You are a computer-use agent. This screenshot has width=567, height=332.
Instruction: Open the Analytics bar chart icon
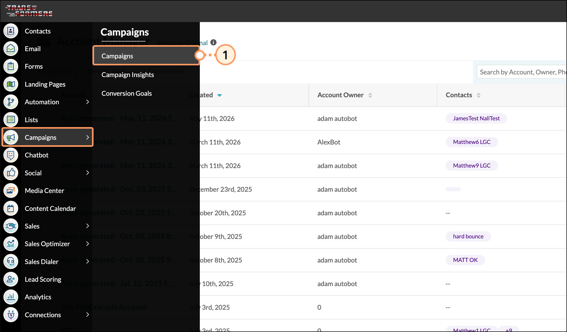coord(11,297)
